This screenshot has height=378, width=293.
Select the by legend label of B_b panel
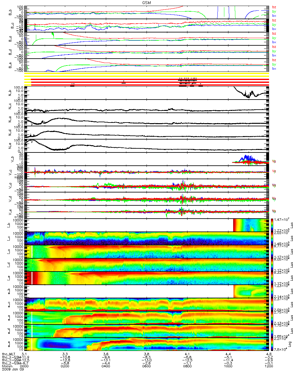274,11
